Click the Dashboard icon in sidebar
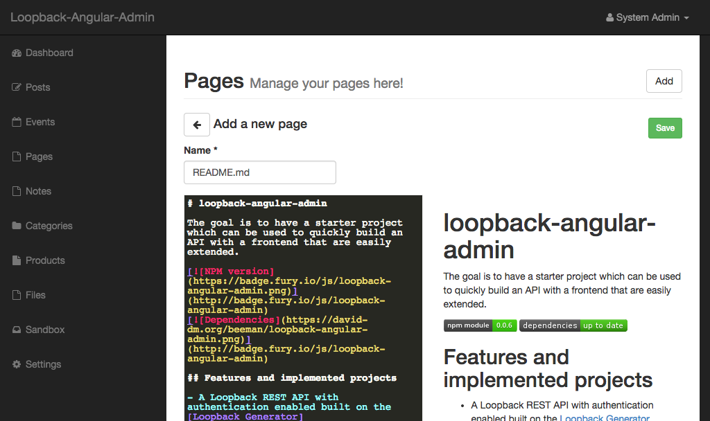 click(17, 53)
